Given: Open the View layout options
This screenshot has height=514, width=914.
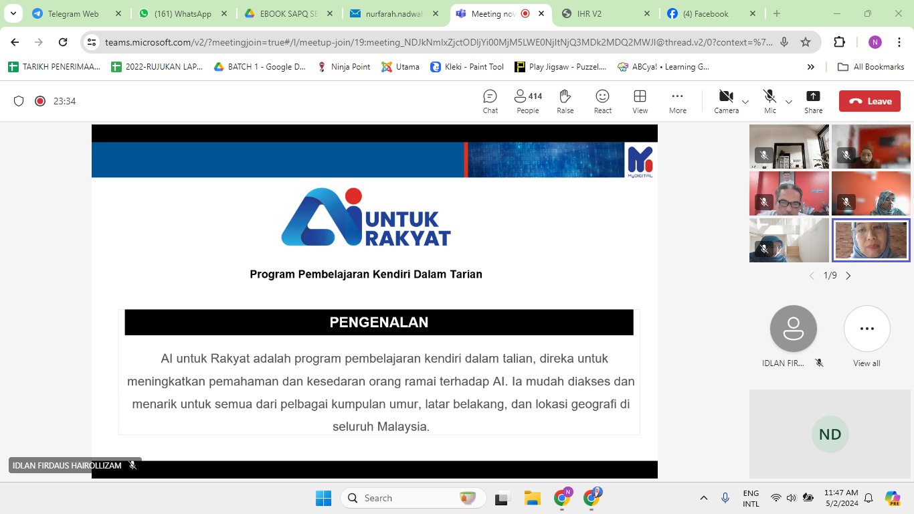Looking at the screenshot, I should (x=640, y=102).
